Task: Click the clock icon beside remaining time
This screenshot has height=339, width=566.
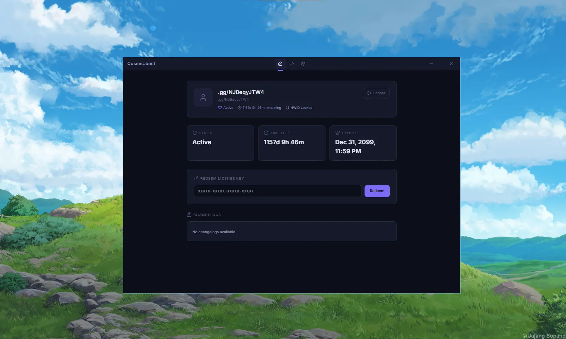Action: click(x=240, y=108)
